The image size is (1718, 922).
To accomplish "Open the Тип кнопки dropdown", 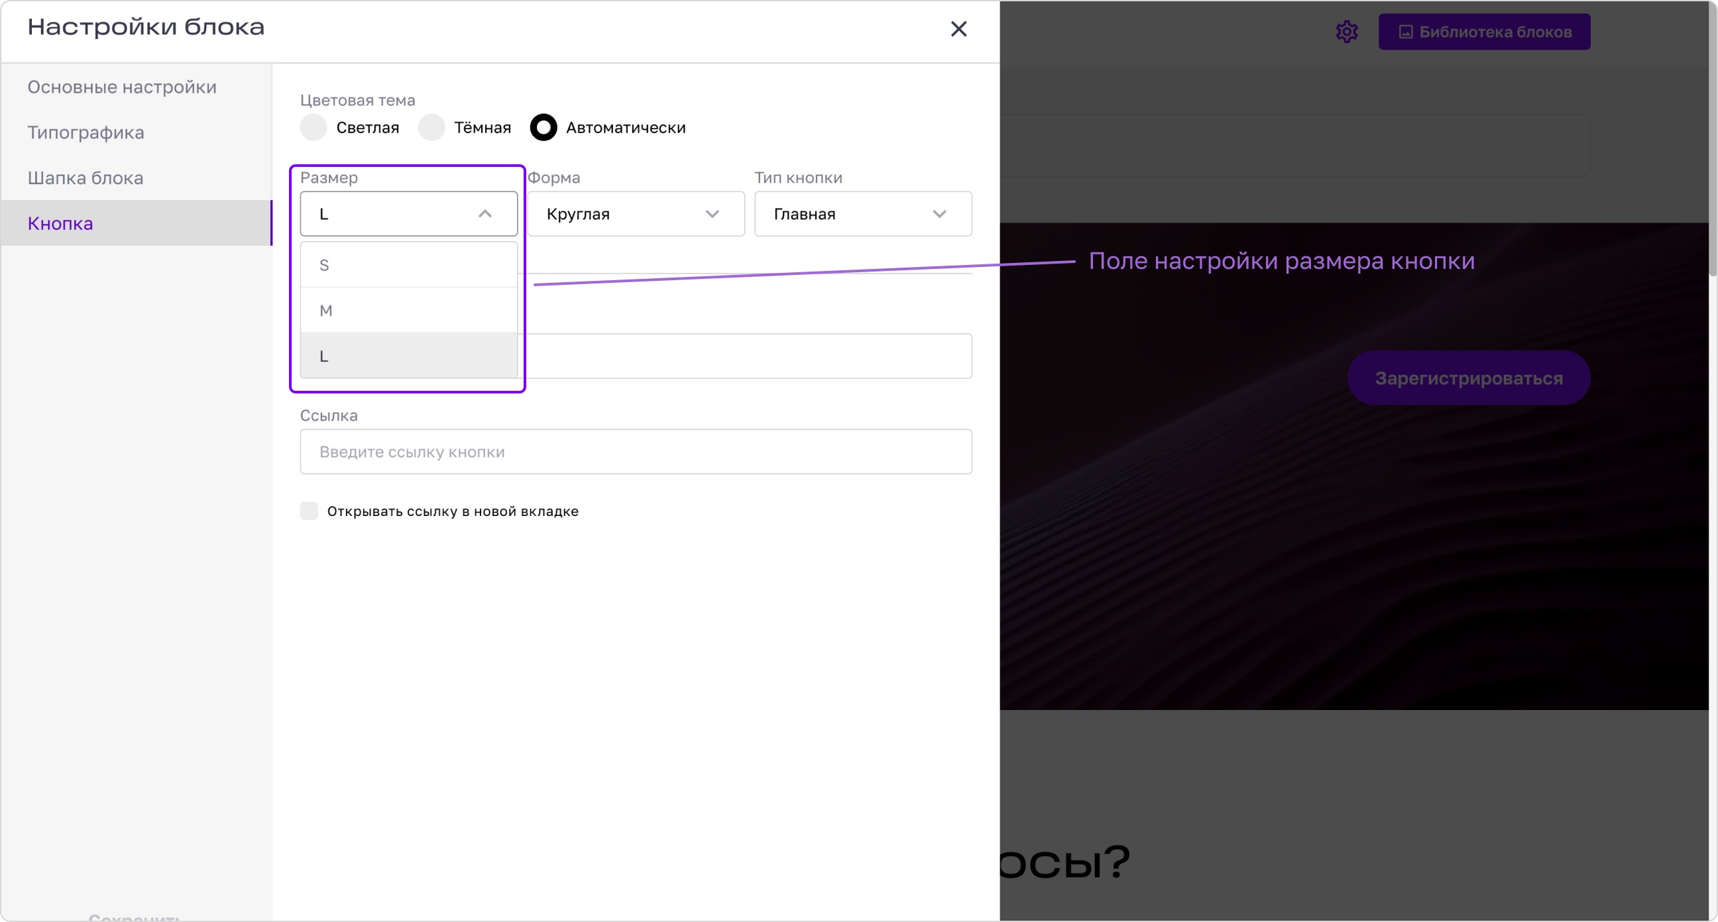I will [x=863, y=214].
